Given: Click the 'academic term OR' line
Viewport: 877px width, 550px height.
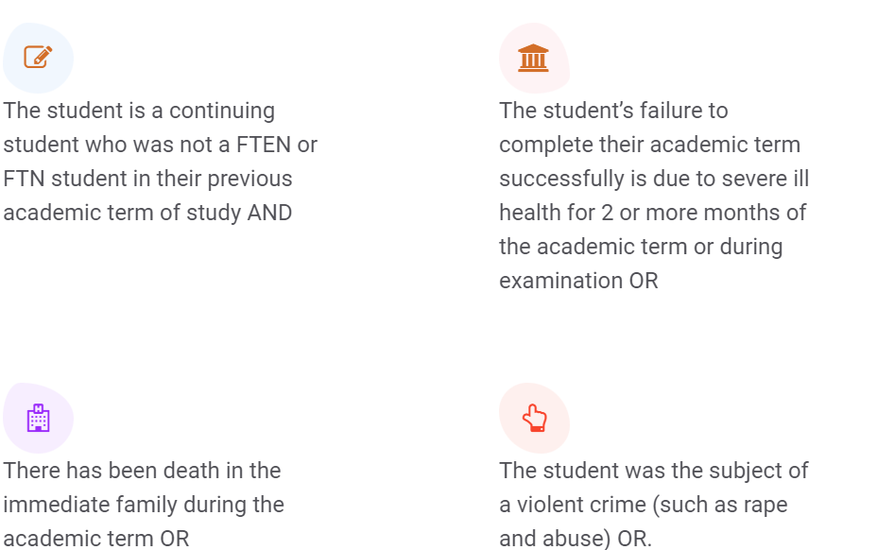Looking at the screenshot, I should pos(96,539).
